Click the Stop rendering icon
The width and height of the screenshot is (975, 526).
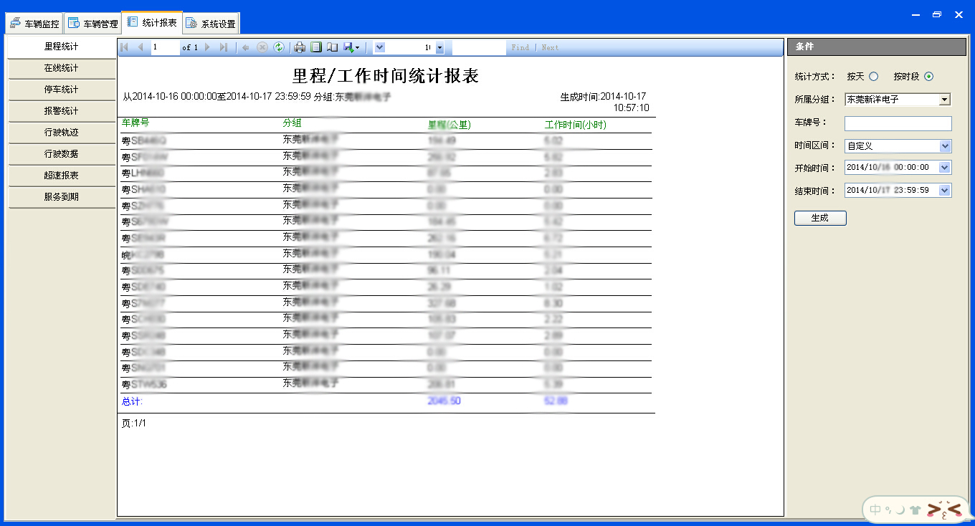[x=262, y=47]
